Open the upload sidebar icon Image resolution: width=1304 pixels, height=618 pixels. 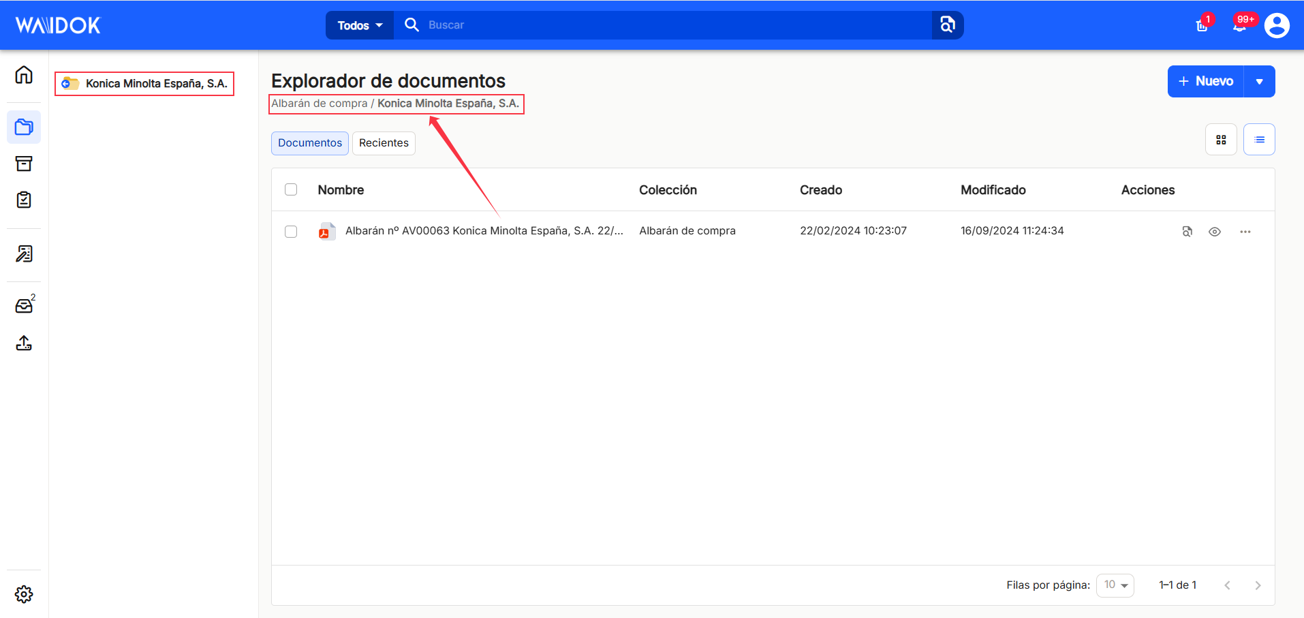[24, 343]
